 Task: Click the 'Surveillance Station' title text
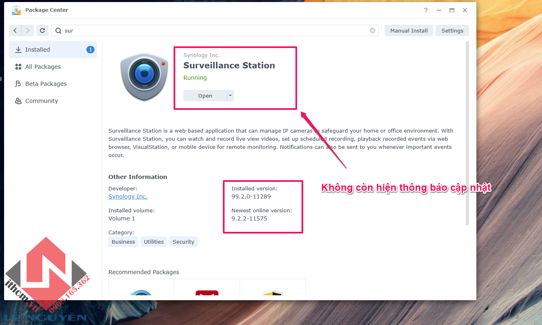tap(229, 65)
